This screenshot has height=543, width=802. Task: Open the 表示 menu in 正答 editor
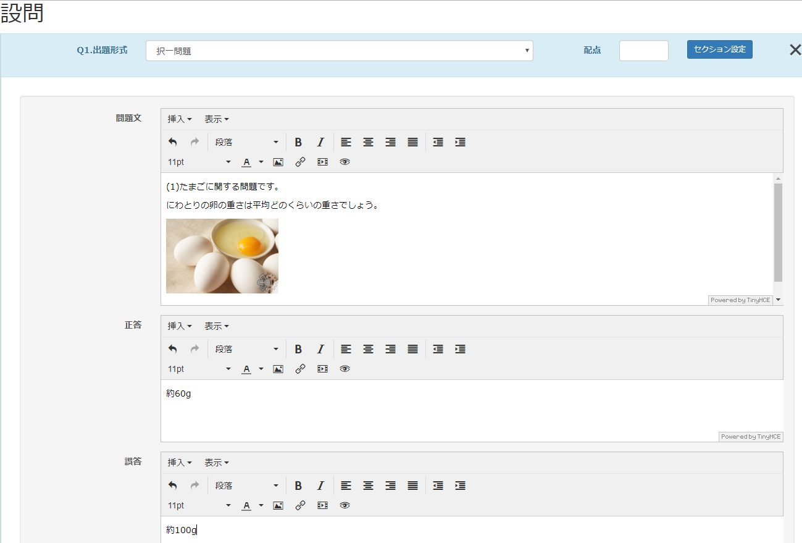217,326
